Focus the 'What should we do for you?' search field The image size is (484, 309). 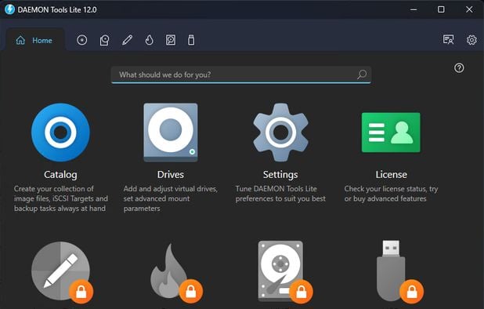pyautogui.click(x=240, y=75)
